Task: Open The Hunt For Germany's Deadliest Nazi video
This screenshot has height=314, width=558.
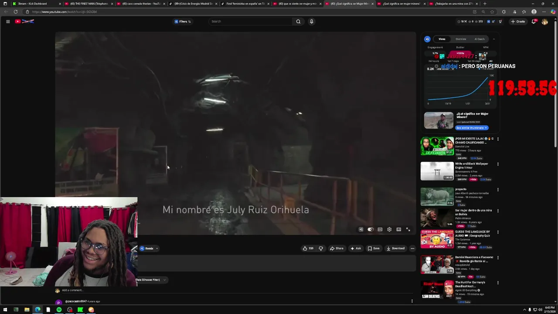Action: pyautogui.click(x=437, y=290)
